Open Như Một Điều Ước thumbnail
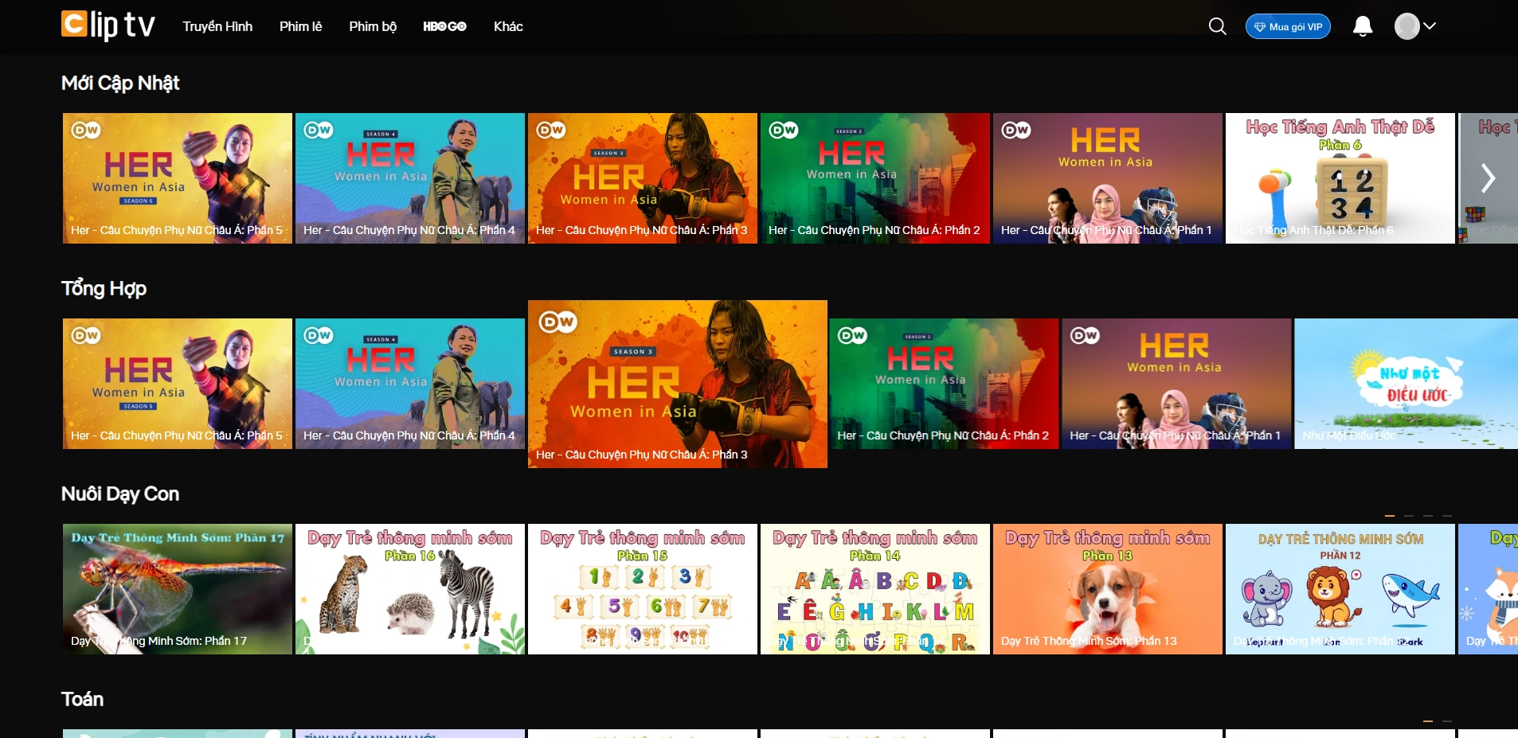Viewport: 1518px width, 738px height. (1406, 384)
